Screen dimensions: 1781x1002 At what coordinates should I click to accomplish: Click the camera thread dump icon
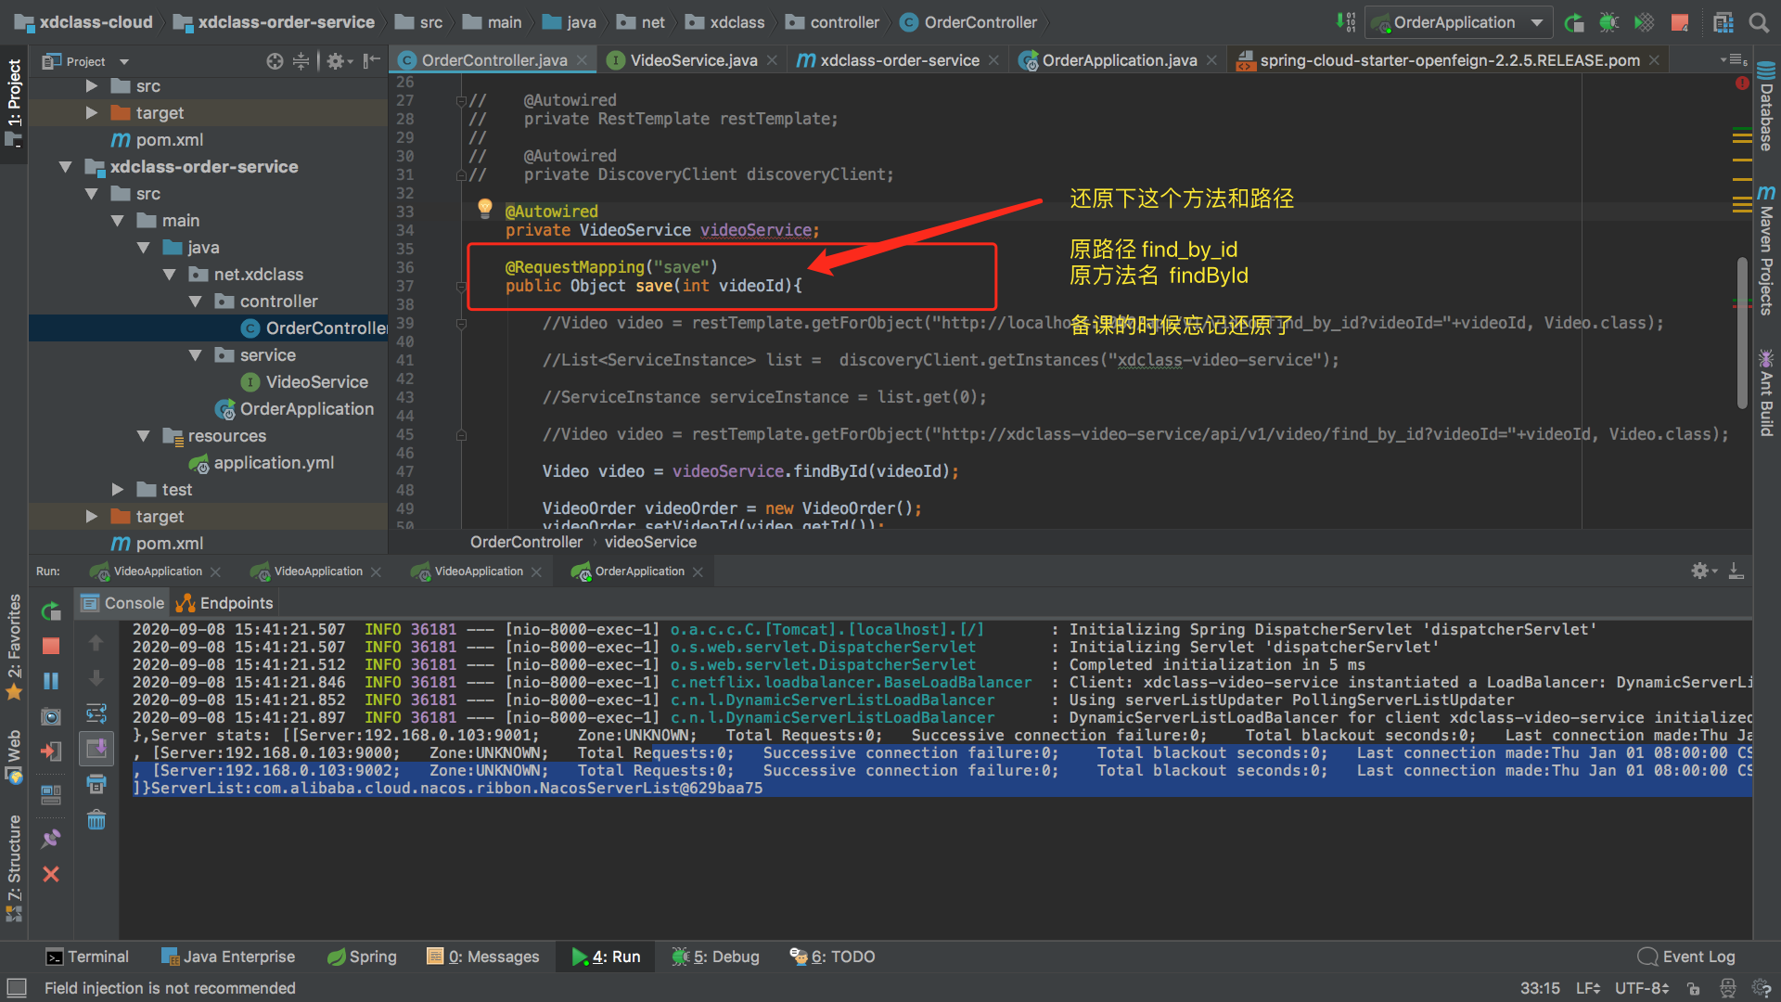51,716
